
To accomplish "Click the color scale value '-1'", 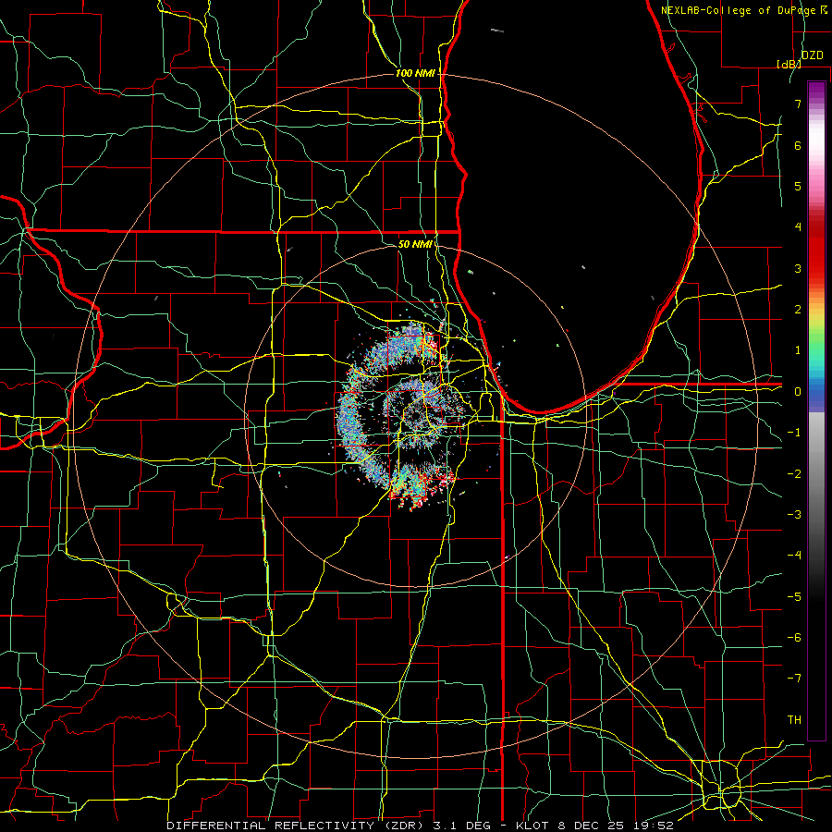I will pos(794,433).
